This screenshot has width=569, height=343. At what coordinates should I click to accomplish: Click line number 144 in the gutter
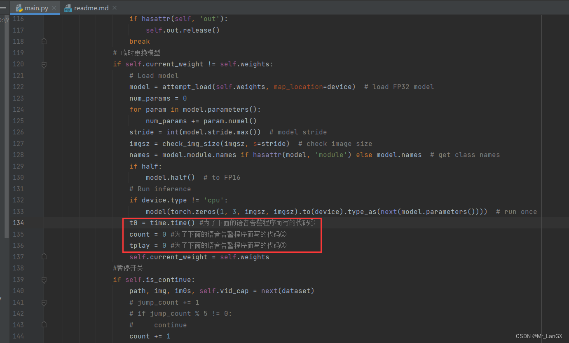pyautogui.click(x=18, y=336)
